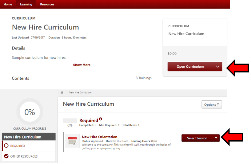This screenshot has width=251, height=164.
Task: Open the Resources menu tab
Action: (47, 4)
